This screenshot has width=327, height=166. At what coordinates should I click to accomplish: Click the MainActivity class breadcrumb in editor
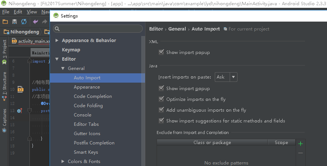(41, 53)
